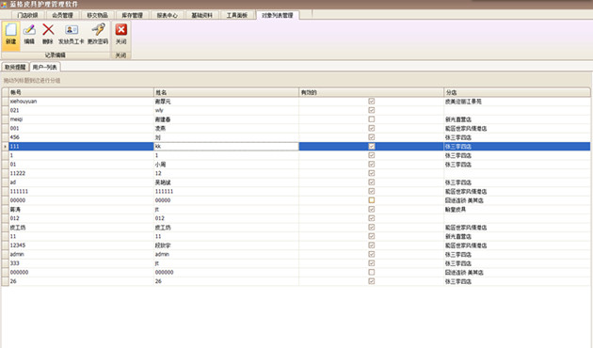Sort by the 分店 column header
593x348 pixels.
tap(517, 92)
